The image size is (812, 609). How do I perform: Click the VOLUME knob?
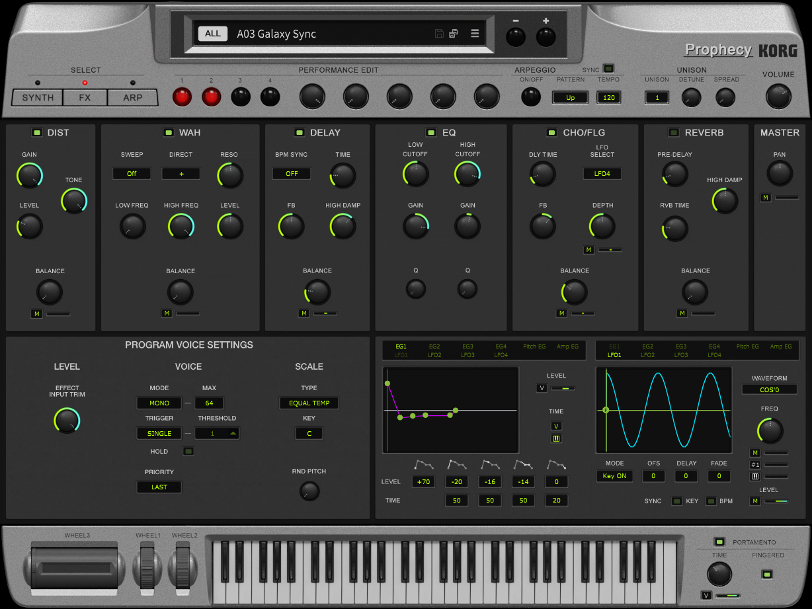coord(778,97)
